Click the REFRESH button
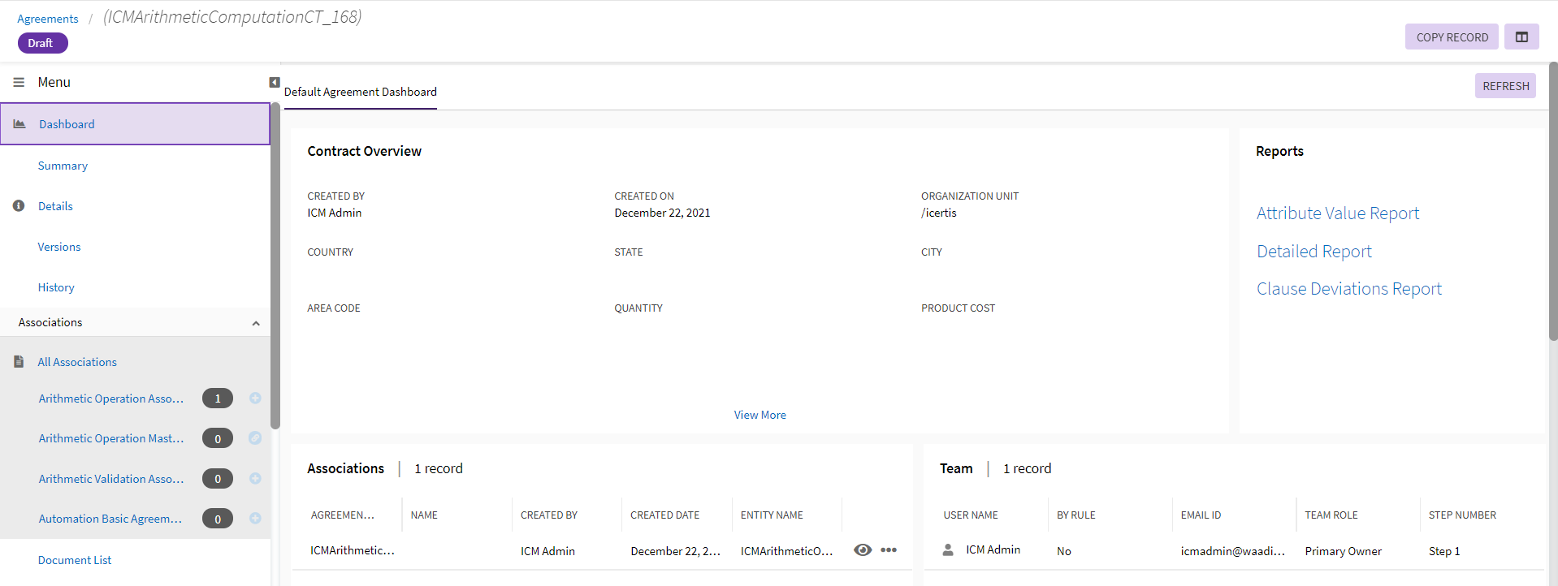This screenshot has width=1558, height=586. click(x=1504, y=86)
